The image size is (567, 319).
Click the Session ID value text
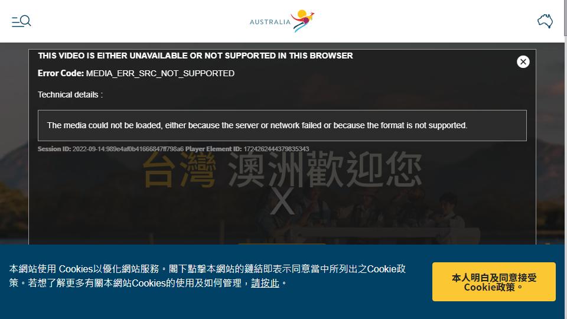(x=128, y=149)
